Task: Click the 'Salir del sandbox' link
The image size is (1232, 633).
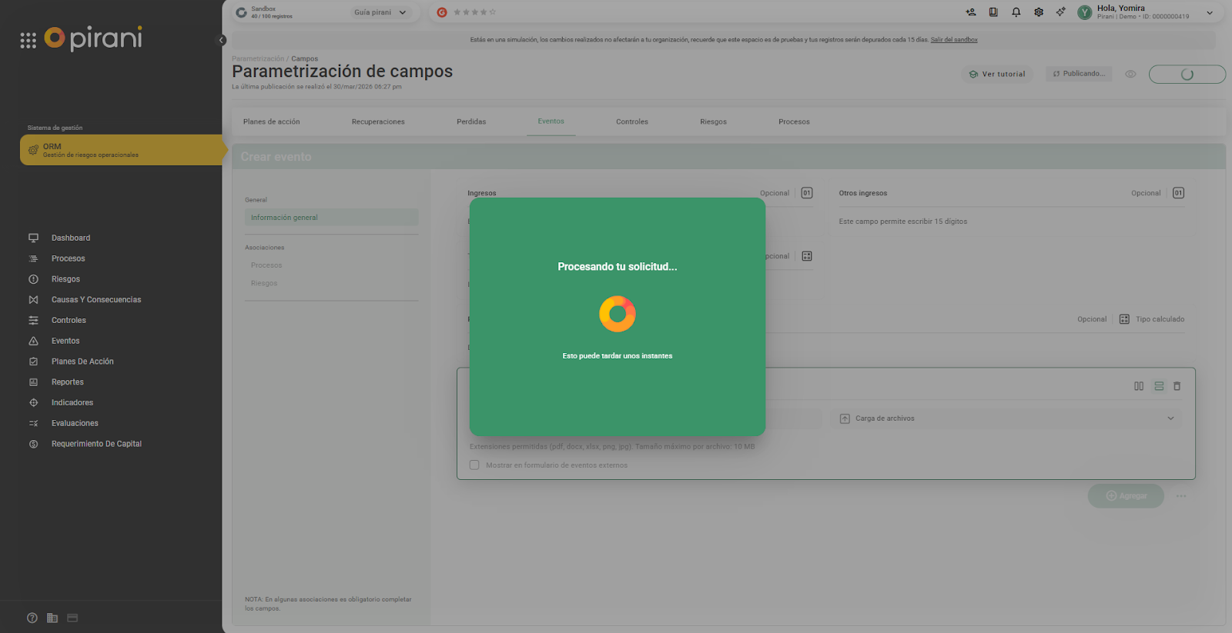Action: (x=953, y=40)
